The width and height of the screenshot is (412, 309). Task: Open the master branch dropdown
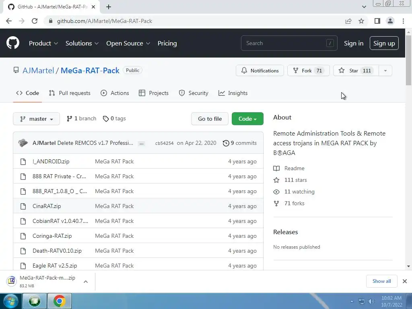[37, 119]
